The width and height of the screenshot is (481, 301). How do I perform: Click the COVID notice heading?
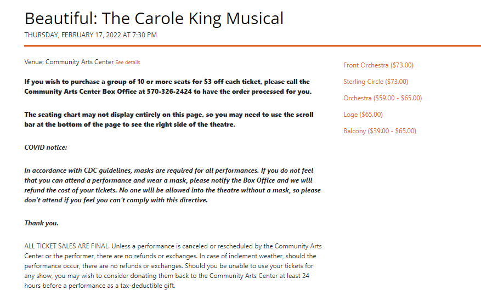(46, 147)
